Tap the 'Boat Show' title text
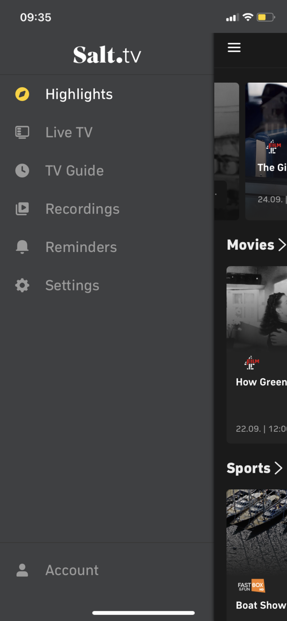Image resolution: width=287 pixels, height=621 pixels. (x=261, y=605)
